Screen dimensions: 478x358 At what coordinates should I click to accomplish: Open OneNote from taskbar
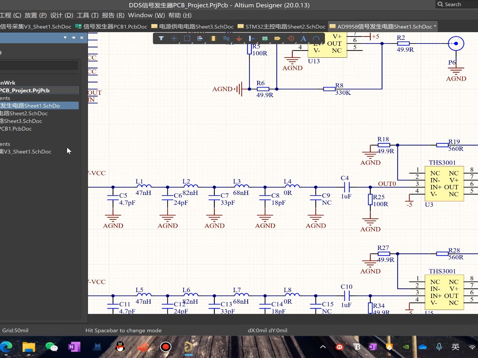click(x=74, y=347)
